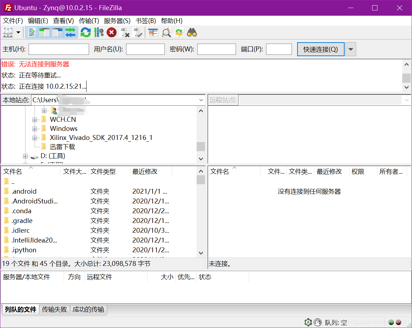Toggle local directory tree view
Screen dimensions: 412x328
(x=44, y=32)
